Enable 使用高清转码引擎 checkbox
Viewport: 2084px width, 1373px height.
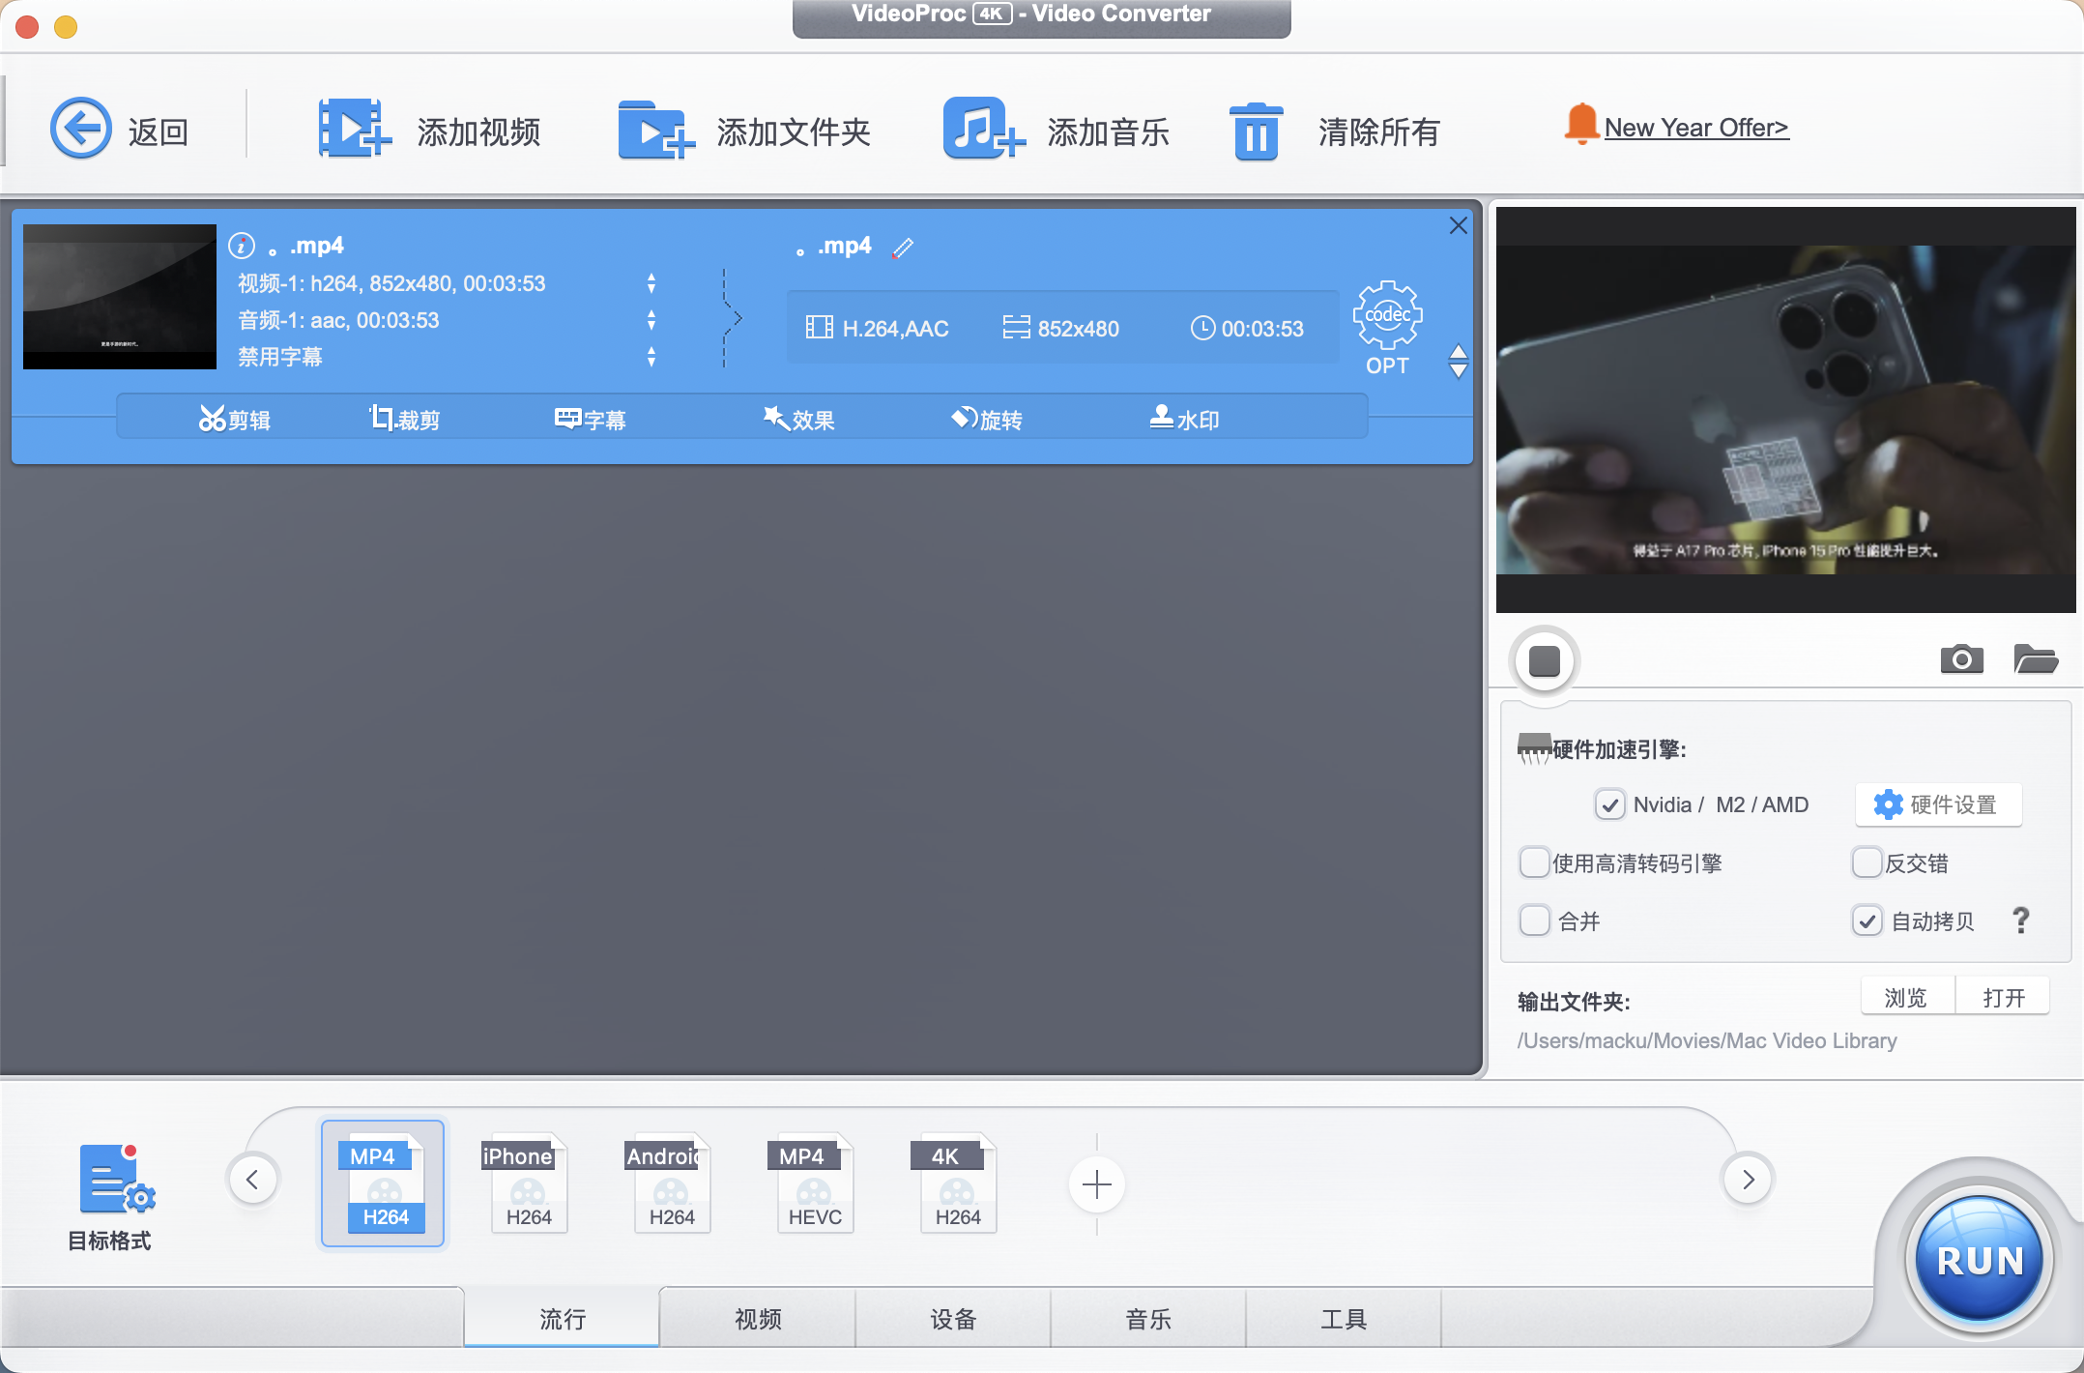pyautogui.click(x=1534, y=862)
